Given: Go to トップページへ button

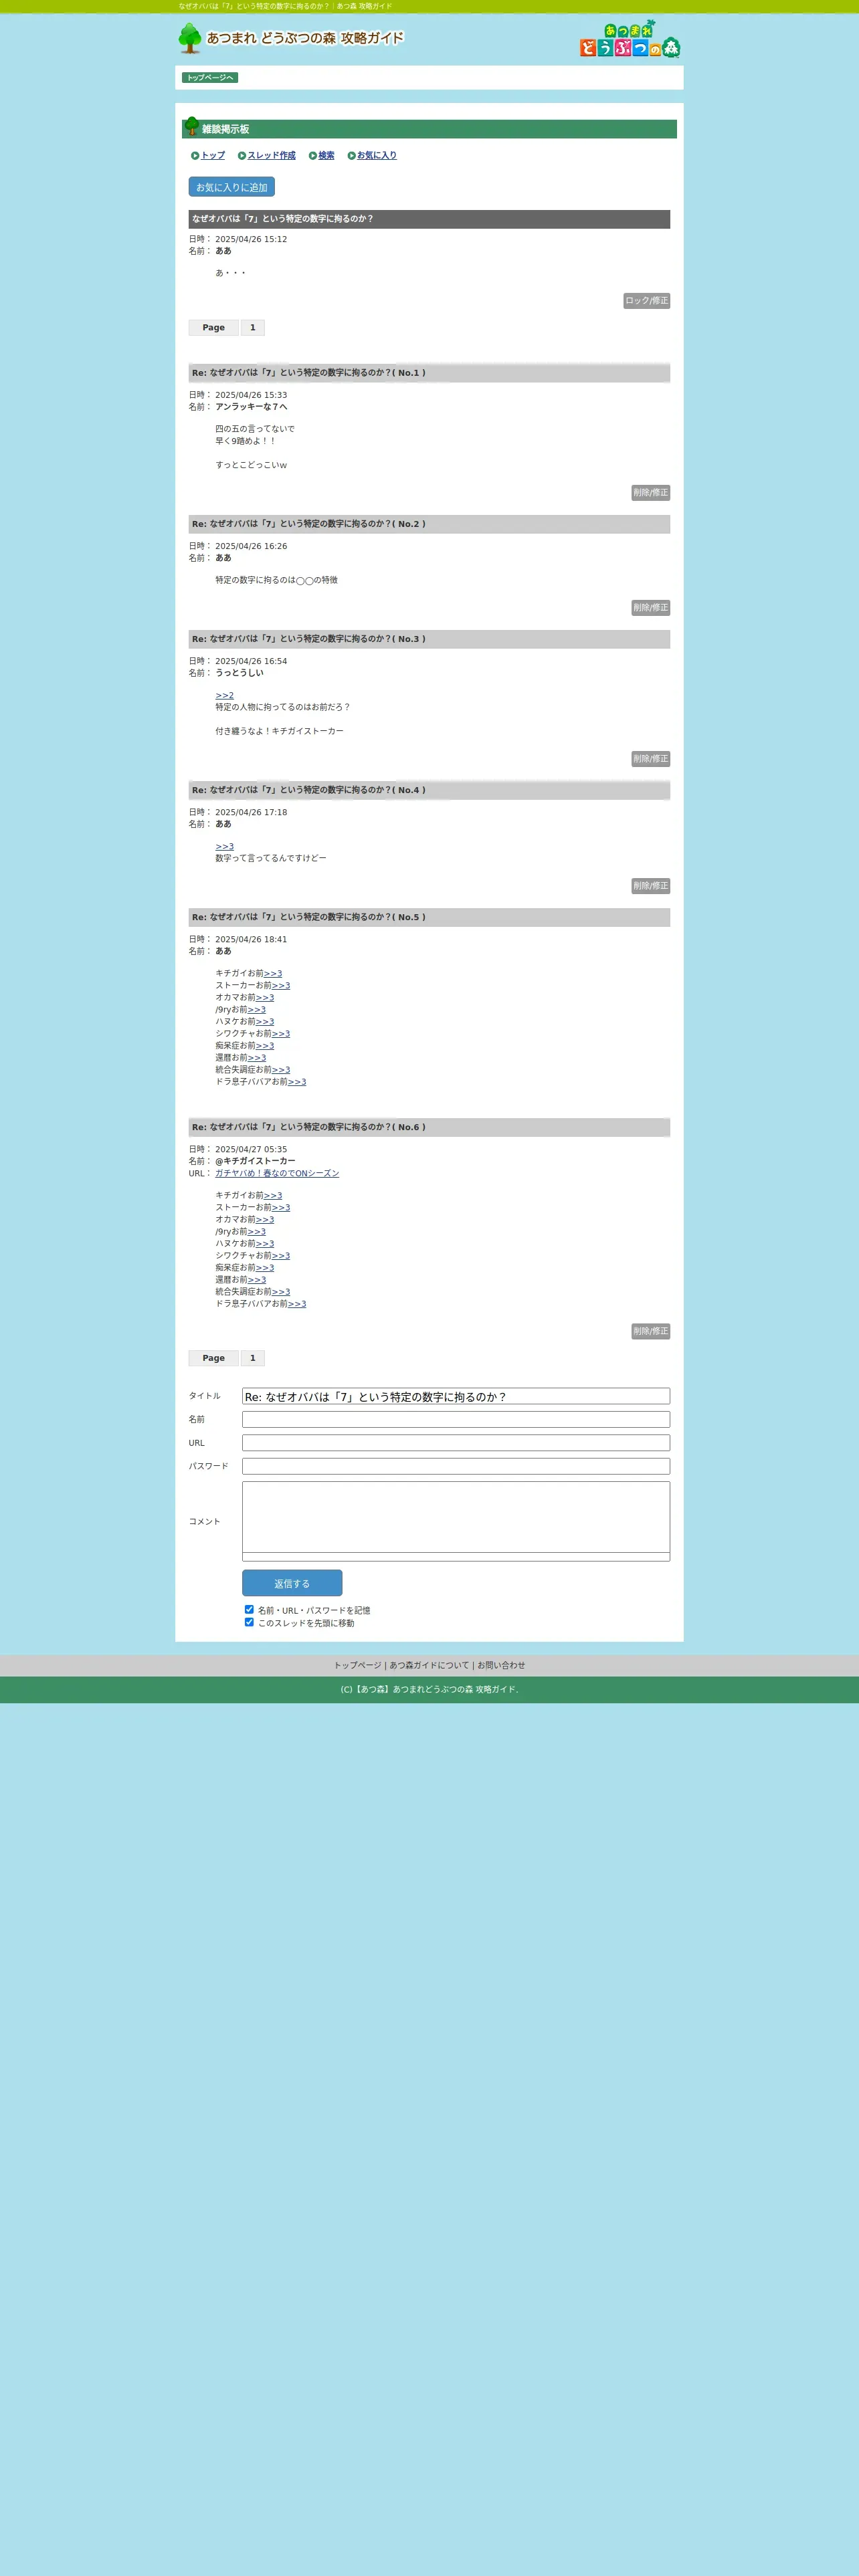Looking at the screenshot, I should pos(210,78).
